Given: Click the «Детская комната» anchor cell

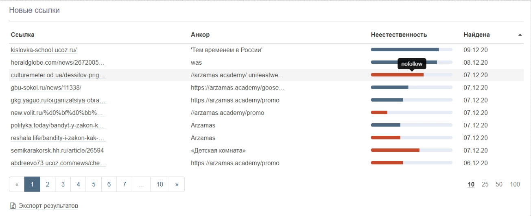Looking at the screenshot, I should pyautogui.click(x=218, y=151).
